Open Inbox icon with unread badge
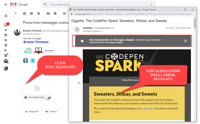 click(x=6, y=24)
